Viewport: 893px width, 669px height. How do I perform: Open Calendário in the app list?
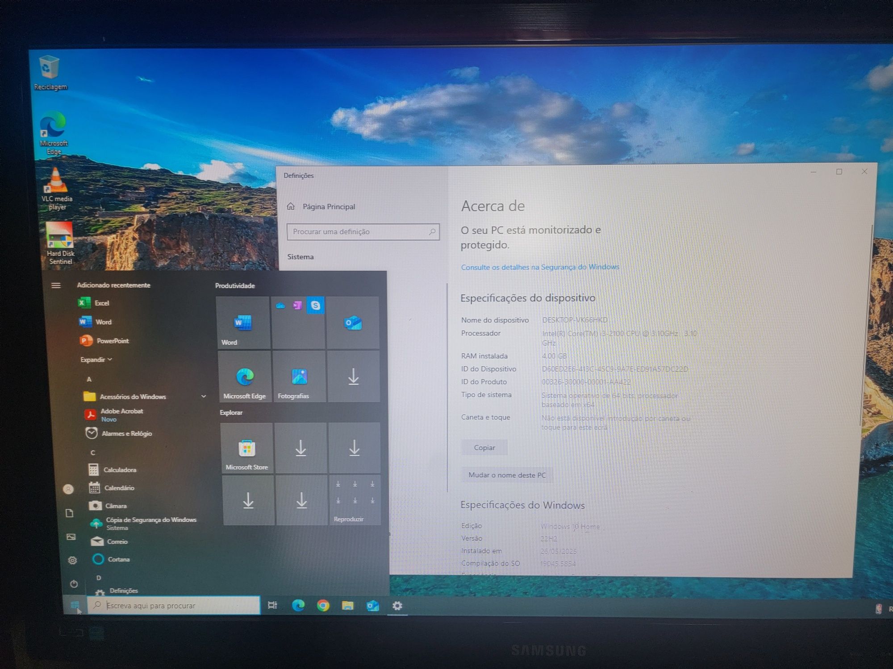(x=112, y=488)
